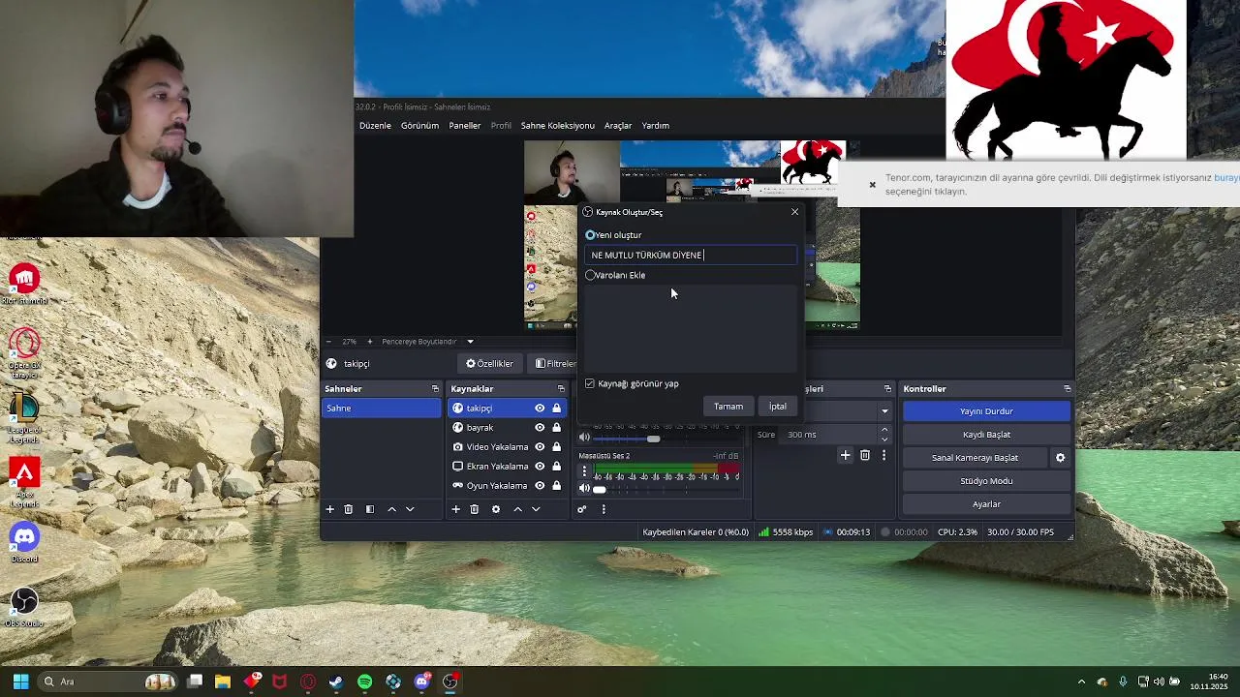This screenshot has height=697, width=1240.
Task: Open Spotify from the taskbar
Action: [364, 682]
